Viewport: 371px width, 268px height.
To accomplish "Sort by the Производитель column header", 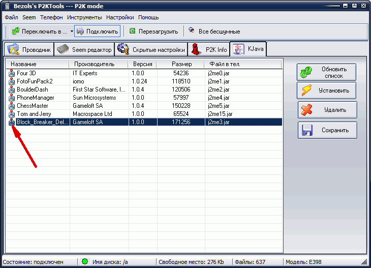I will [99, 64].
